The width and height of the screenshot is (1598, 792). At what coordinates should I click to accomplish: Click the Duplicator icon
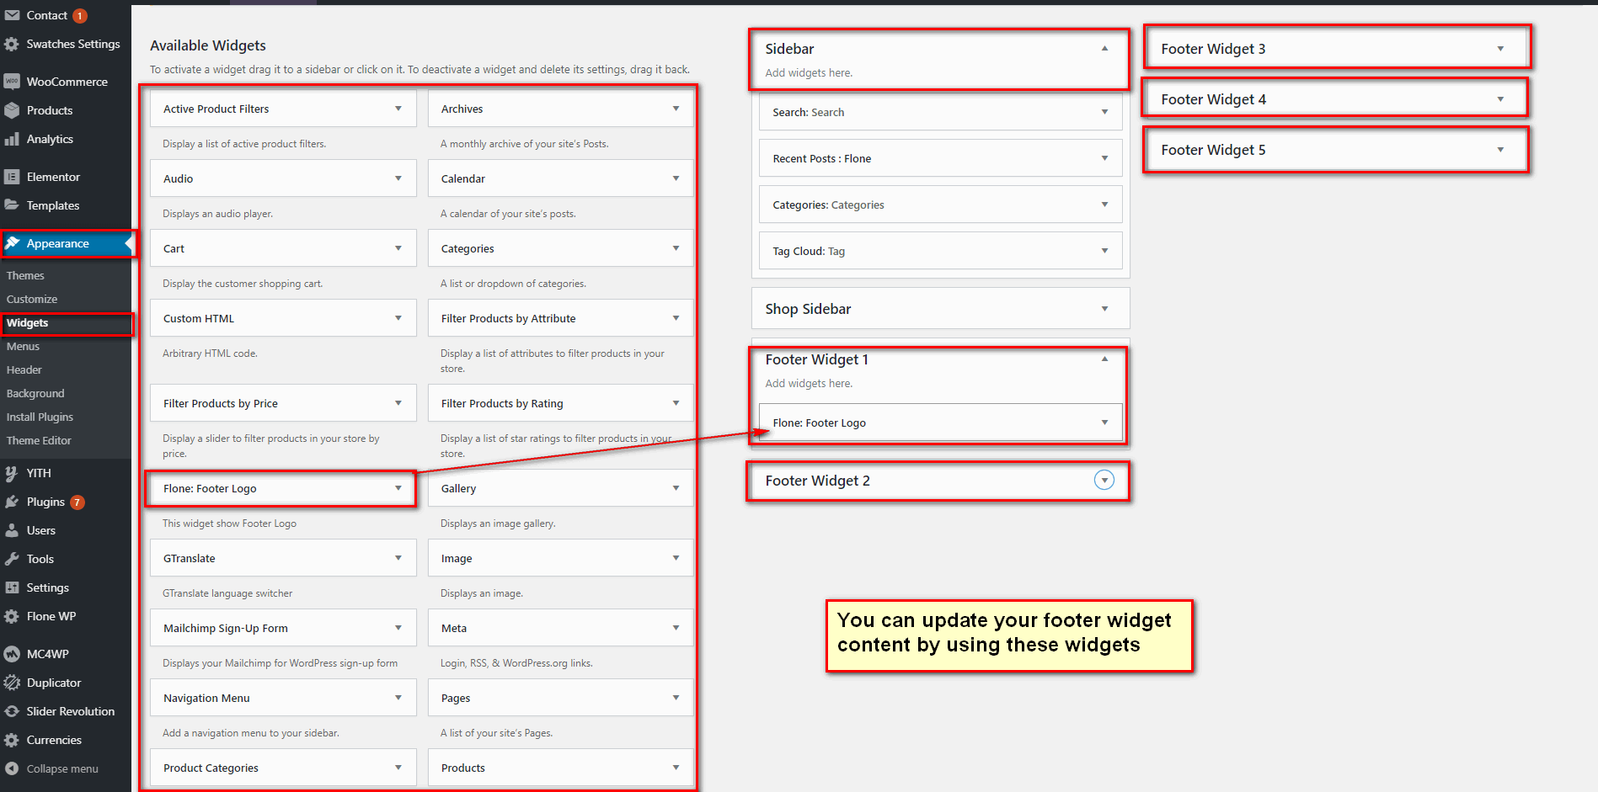click(12, 683)
